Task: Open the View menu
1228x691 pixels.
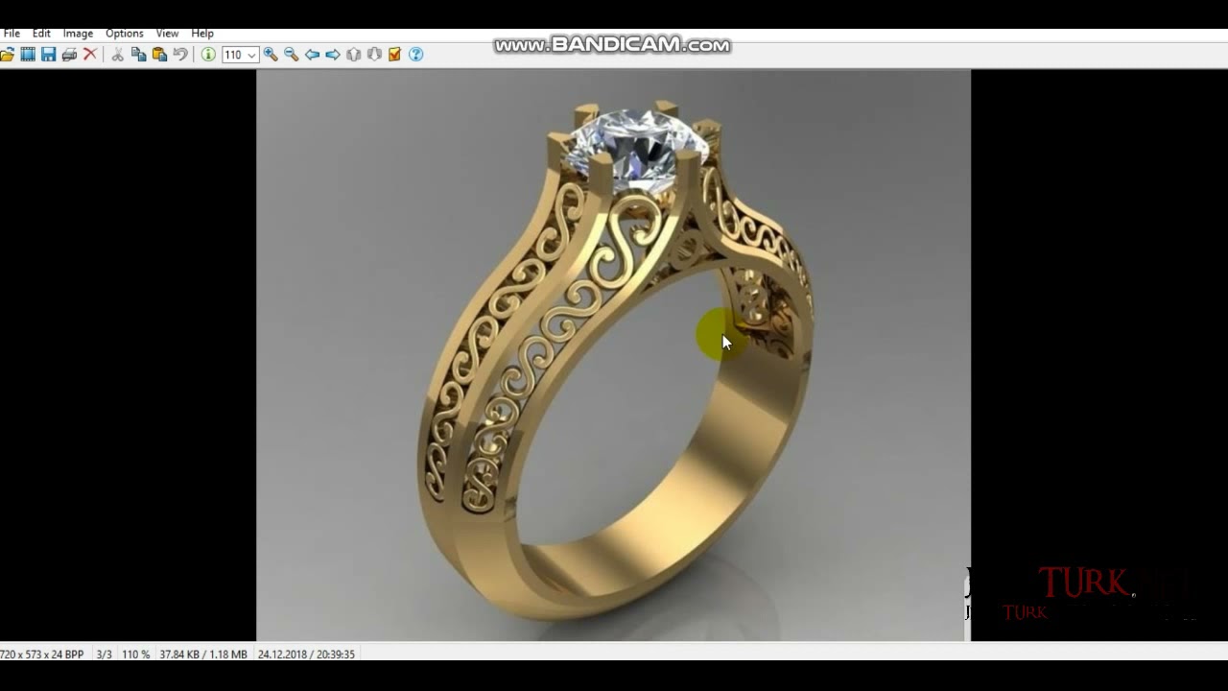Action: click(167, 33)
